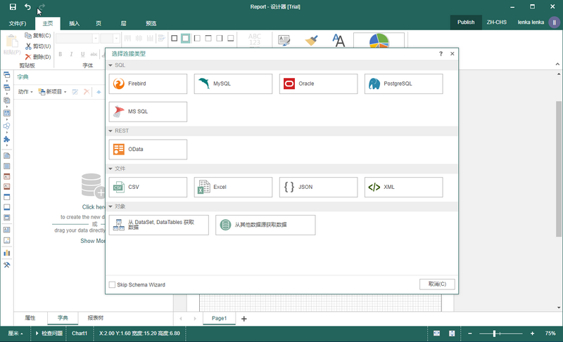Undo the last action

pyautogui.click(x=27, y=7)
